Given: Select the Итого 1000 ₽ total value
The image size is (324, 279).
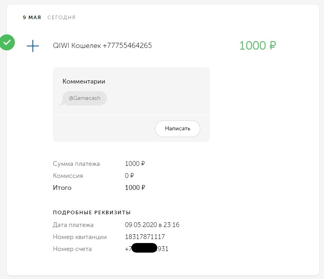Looking at the screenshot, I should click(x=135, y=187).
